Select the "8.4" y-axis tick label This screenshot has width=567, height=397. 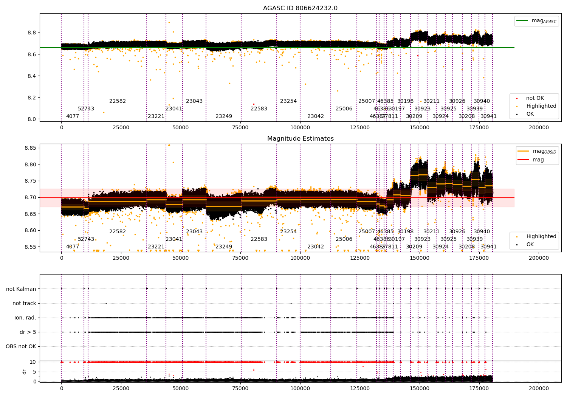click(x=32, y=76)
